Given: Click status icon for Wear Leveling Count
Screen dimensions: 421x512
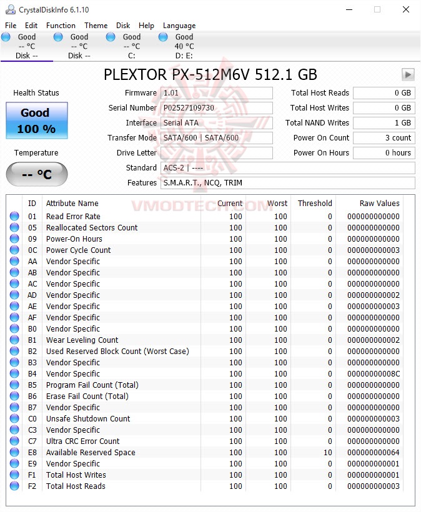Looking at the screenshot, I should (14, 340).
